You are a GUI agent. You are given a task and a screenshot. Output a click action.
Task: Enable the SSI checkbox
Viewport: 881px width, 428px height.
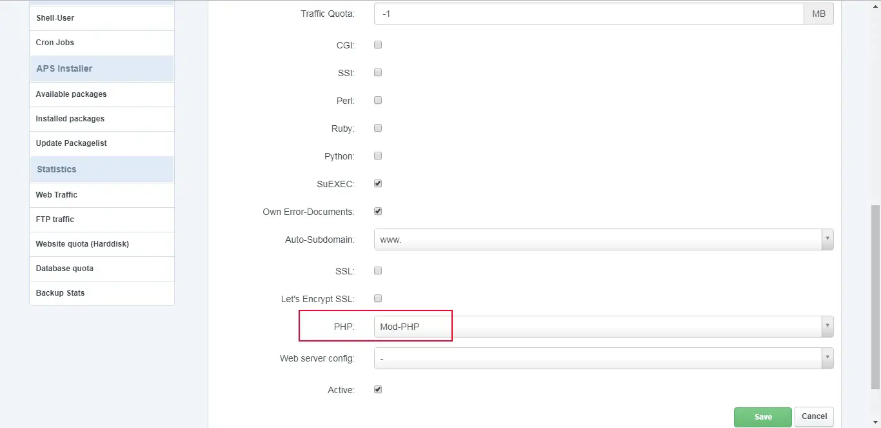377,72
